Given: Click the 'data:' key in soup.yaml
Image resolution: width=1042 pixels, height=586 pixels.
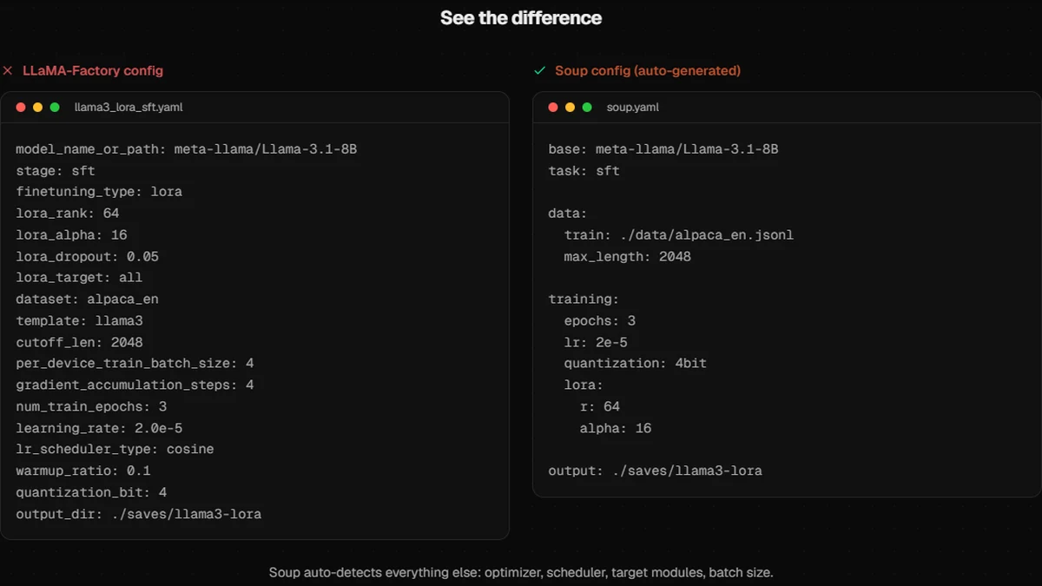Looking at the screenshot, I should click(568, 214).
